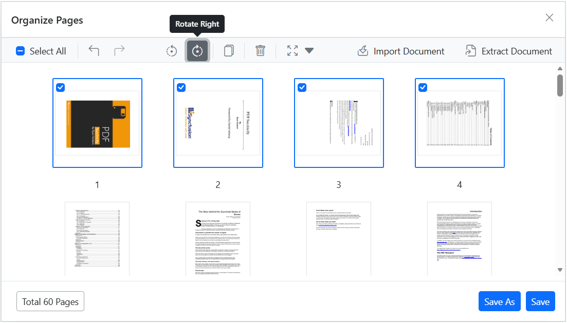Select the page 2 Syncfusion thumbnail
This screenshot has height=323, width=567.
[218, 123]
